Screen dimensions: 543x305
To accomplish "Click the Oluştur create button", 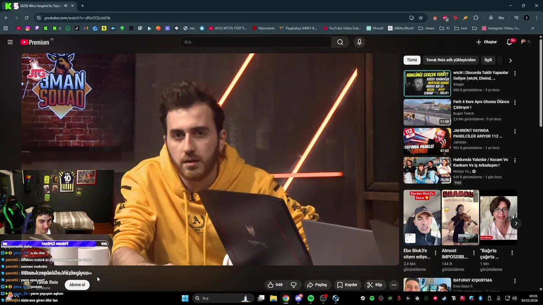I will (x=486, y=42).
